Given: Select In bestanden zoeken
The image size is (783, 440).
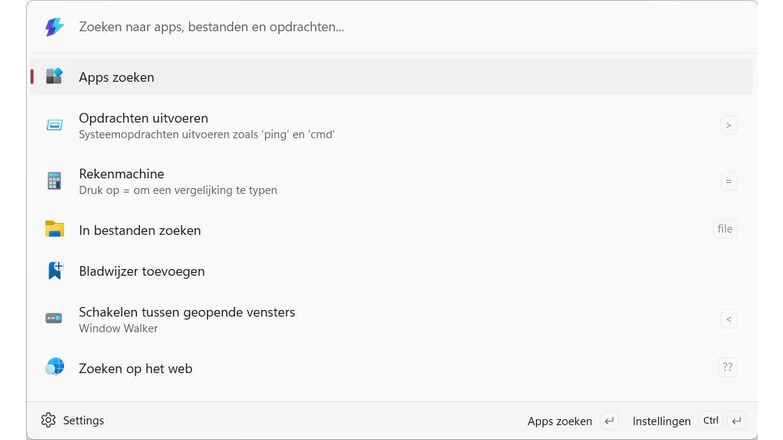Looking at the screenshot, I should point(140,230).
